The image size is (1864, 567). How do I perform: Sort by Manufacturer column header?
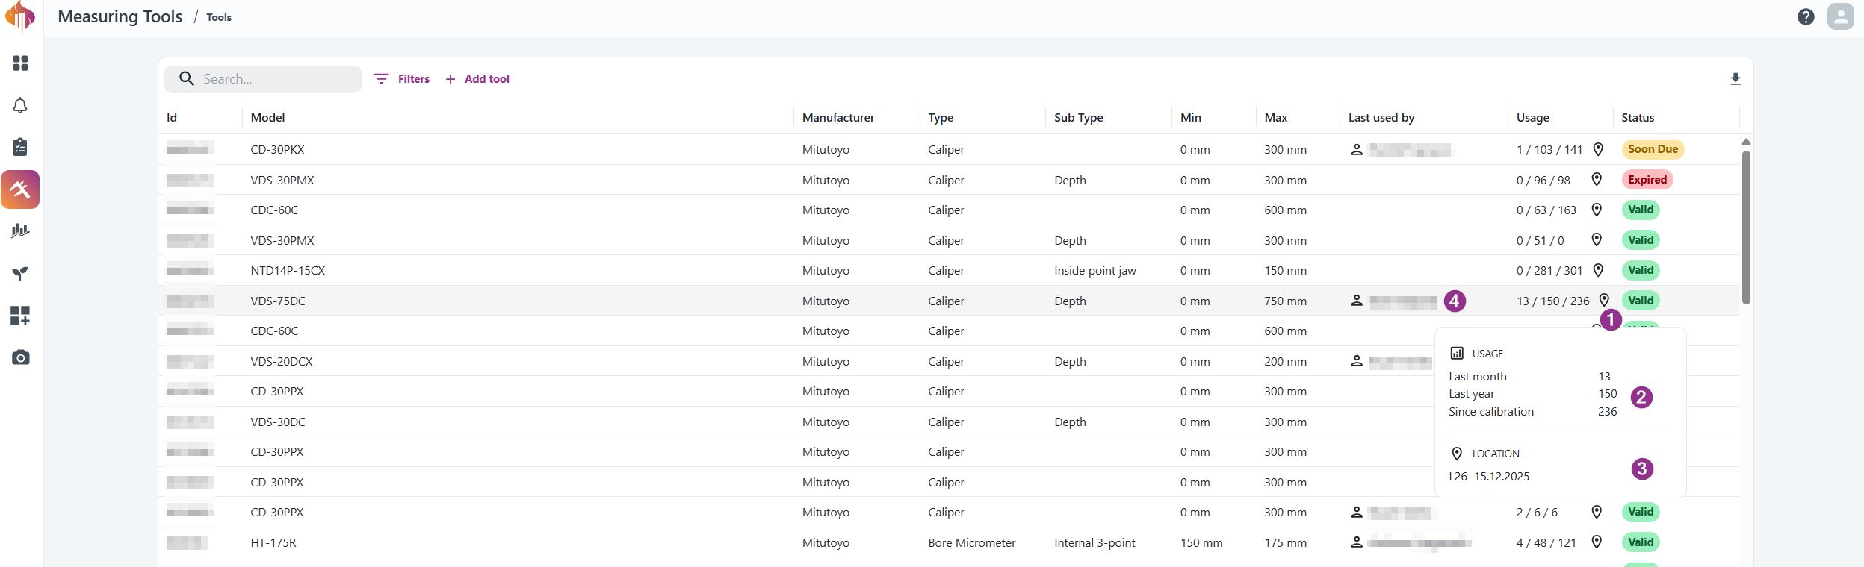coord(838,118)
